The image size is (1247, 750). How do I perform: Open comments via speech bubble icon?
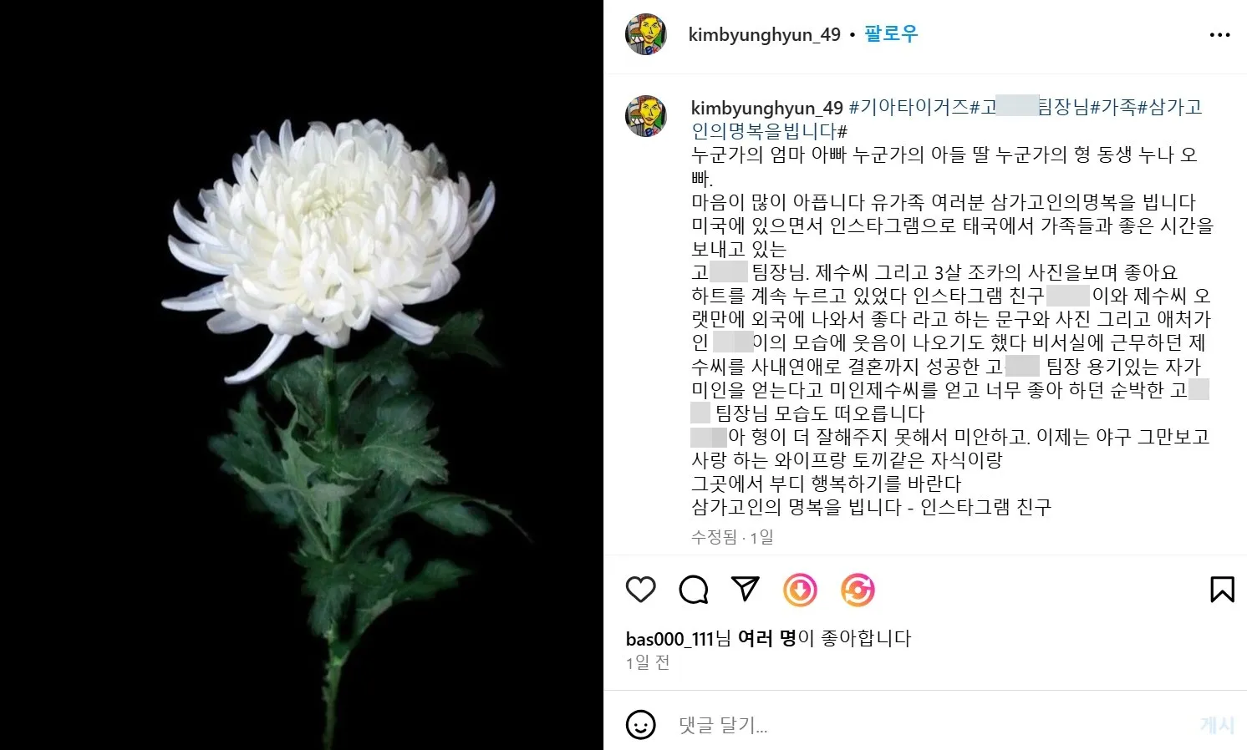693,590
